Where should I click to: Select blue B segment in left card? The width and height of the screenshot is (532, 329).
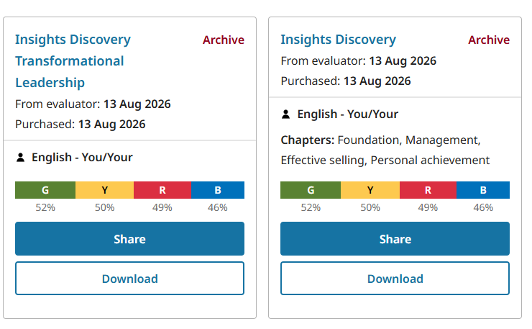pyautogui.click(x=218, y=190)
